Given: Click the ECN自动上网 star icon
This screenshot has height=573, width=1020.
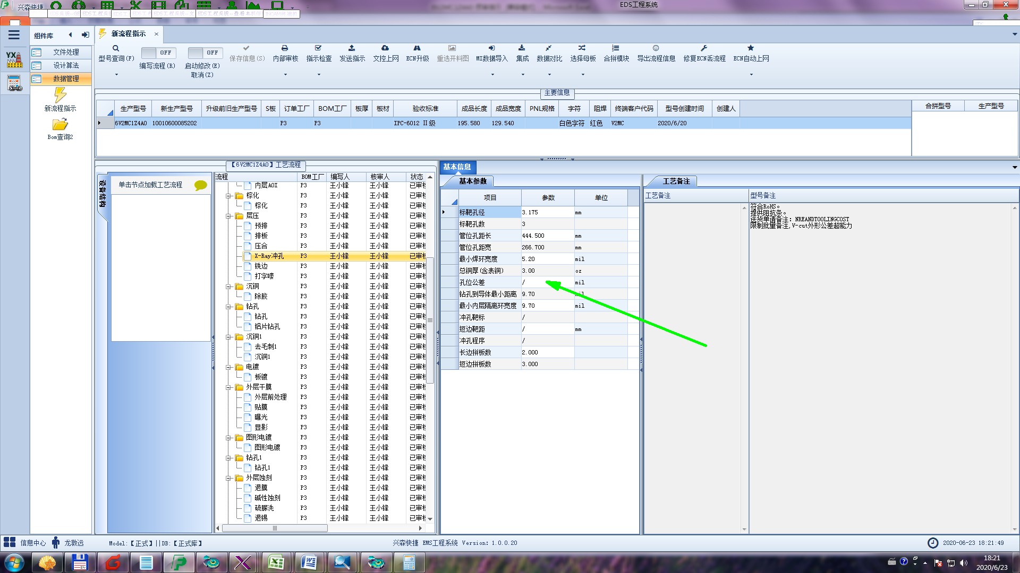Looking at the screenshot, I should click(751, 48).
